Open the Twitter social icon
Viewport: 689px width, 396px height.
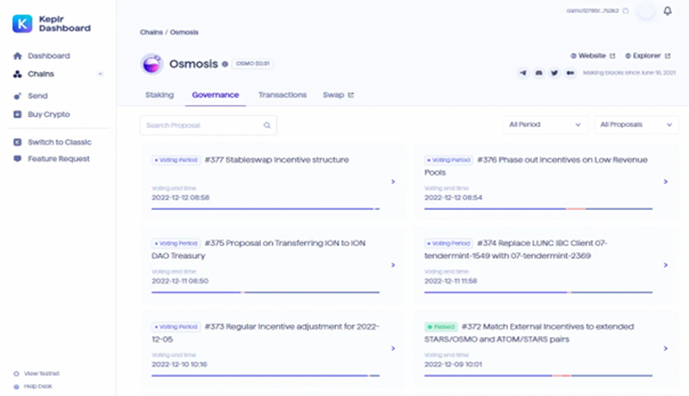click(555, 73)
